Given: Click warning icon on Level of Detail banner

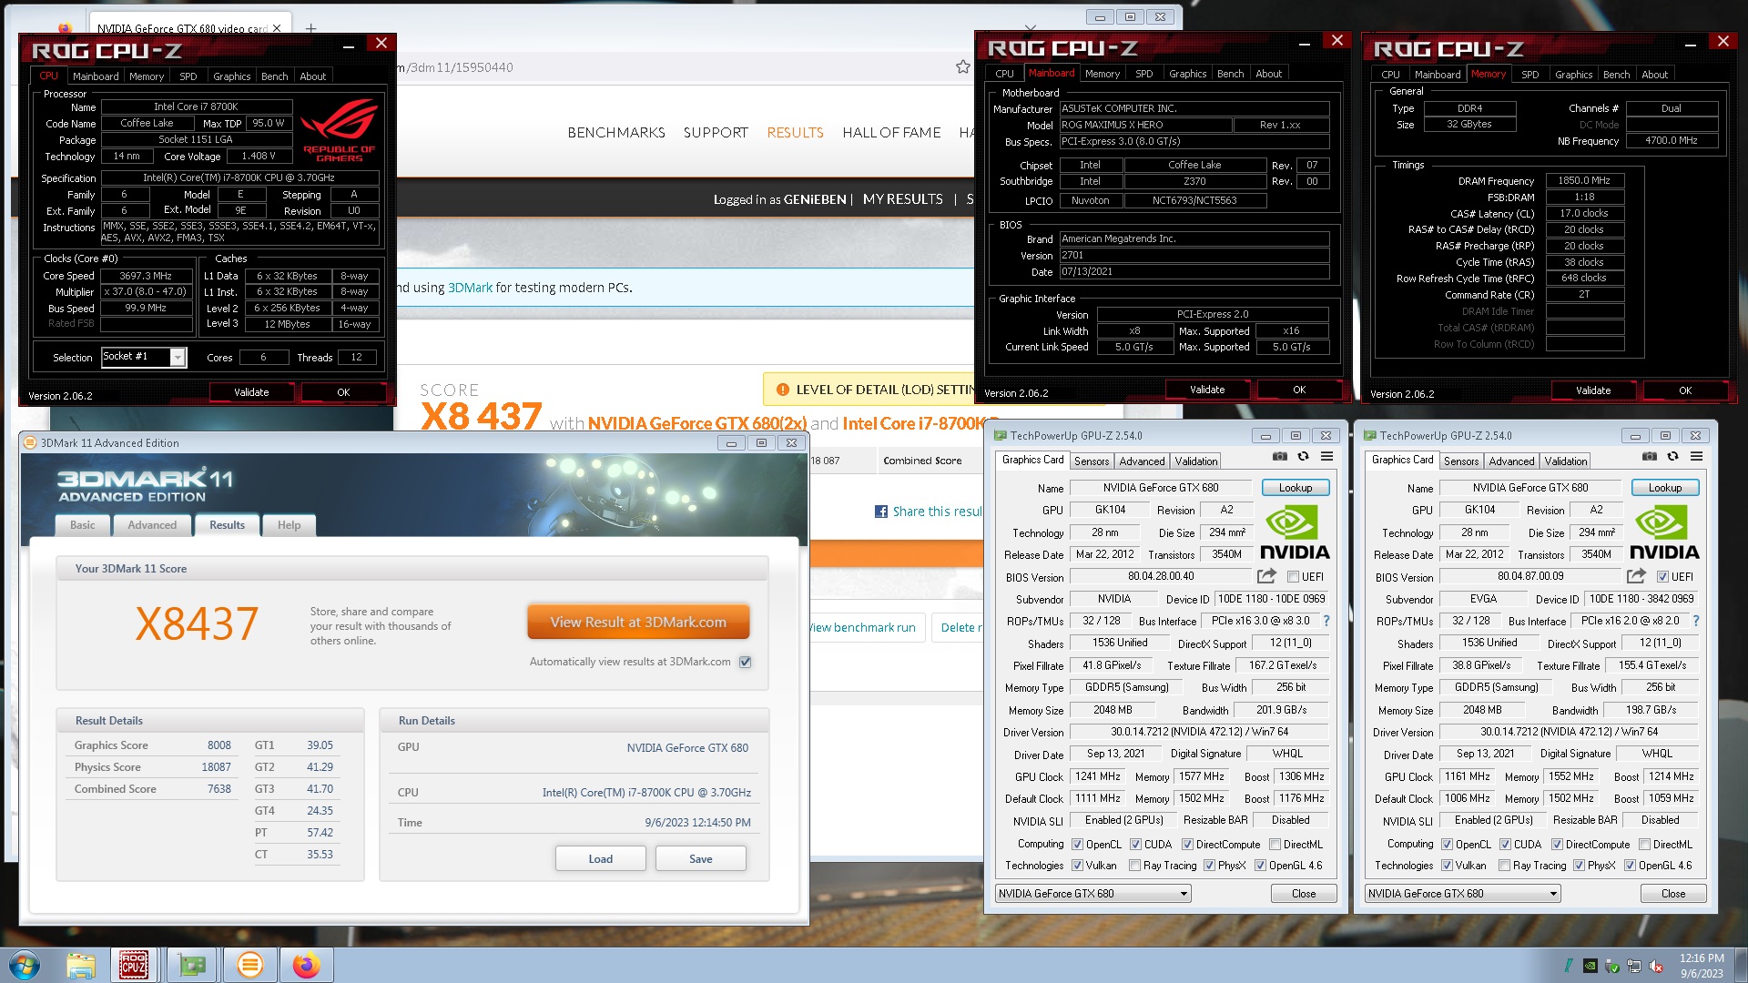Looking at the screenshot, I should tap(782, 390).
